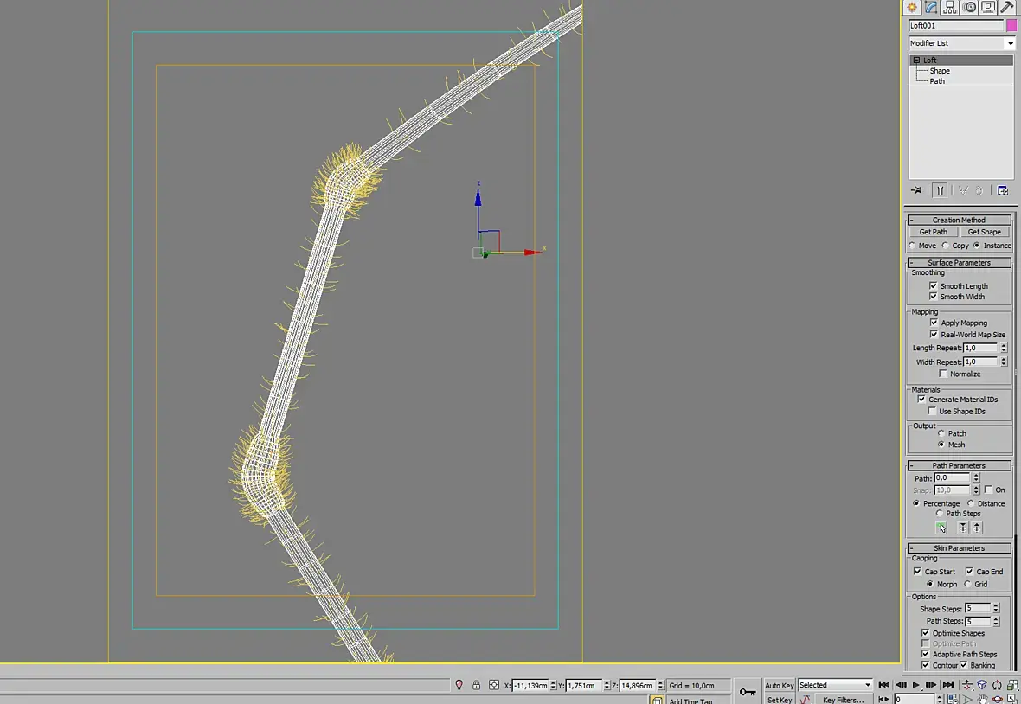Click the Isolate Selection bulb icon
1021x704 pixels.
[x=459, y=684]
